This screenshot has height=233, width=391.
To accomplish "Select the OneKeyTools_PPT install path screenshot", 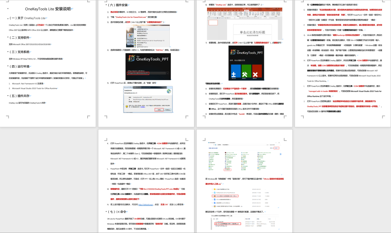I will tap(148, 67).
